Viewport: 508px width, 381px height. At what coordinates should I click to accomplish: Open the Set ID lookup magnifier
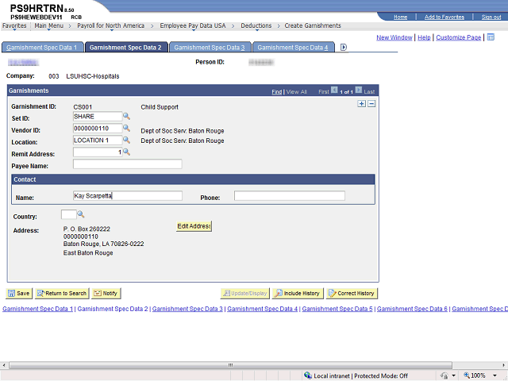point(126,117)
